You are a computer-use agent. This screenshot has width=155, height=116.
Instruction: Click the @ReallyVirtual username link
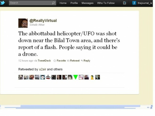point(43,21)
